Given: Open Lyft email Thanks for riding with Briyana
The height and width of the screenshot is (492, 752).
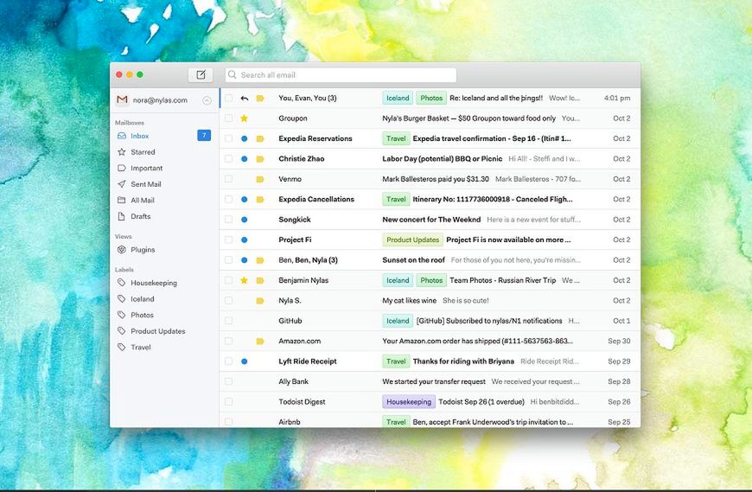Looking at the screenshot, I should [430, 361].
